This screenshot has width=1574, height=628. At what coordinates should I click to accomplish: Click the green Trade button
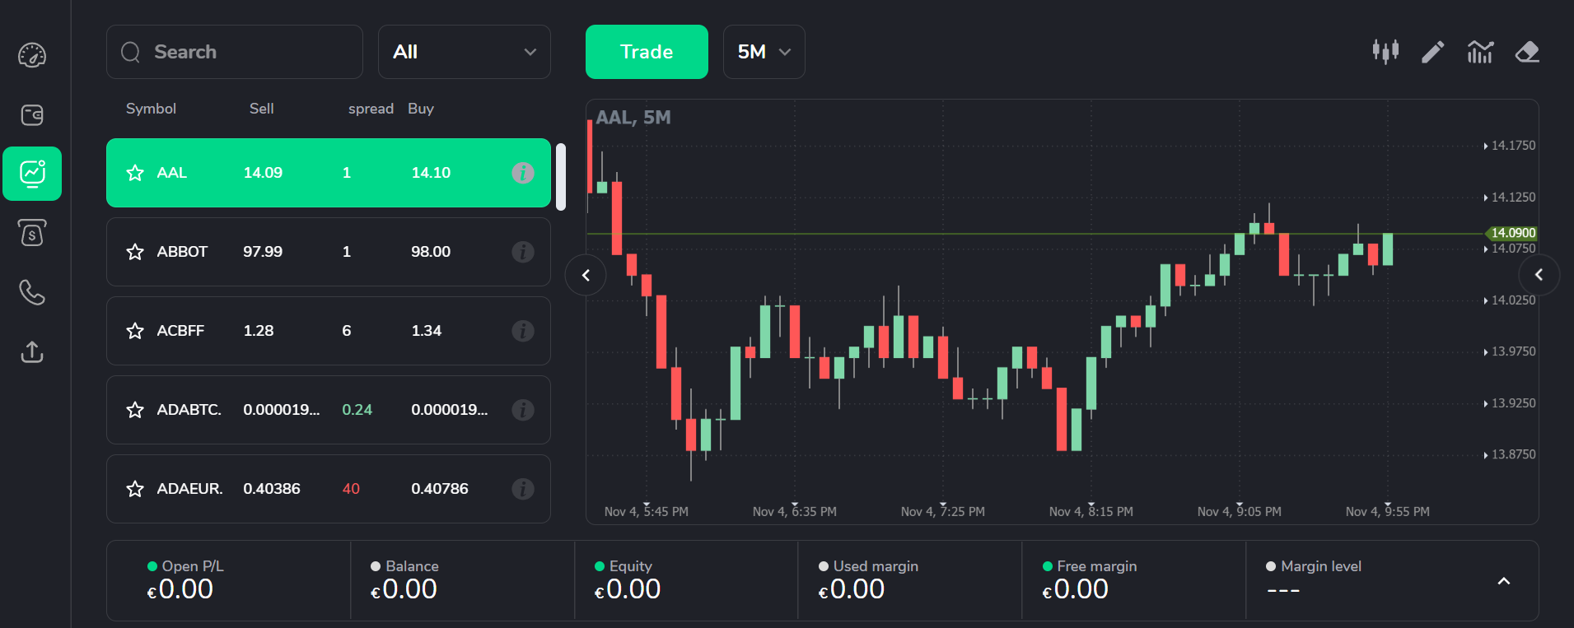pos(647,52)
